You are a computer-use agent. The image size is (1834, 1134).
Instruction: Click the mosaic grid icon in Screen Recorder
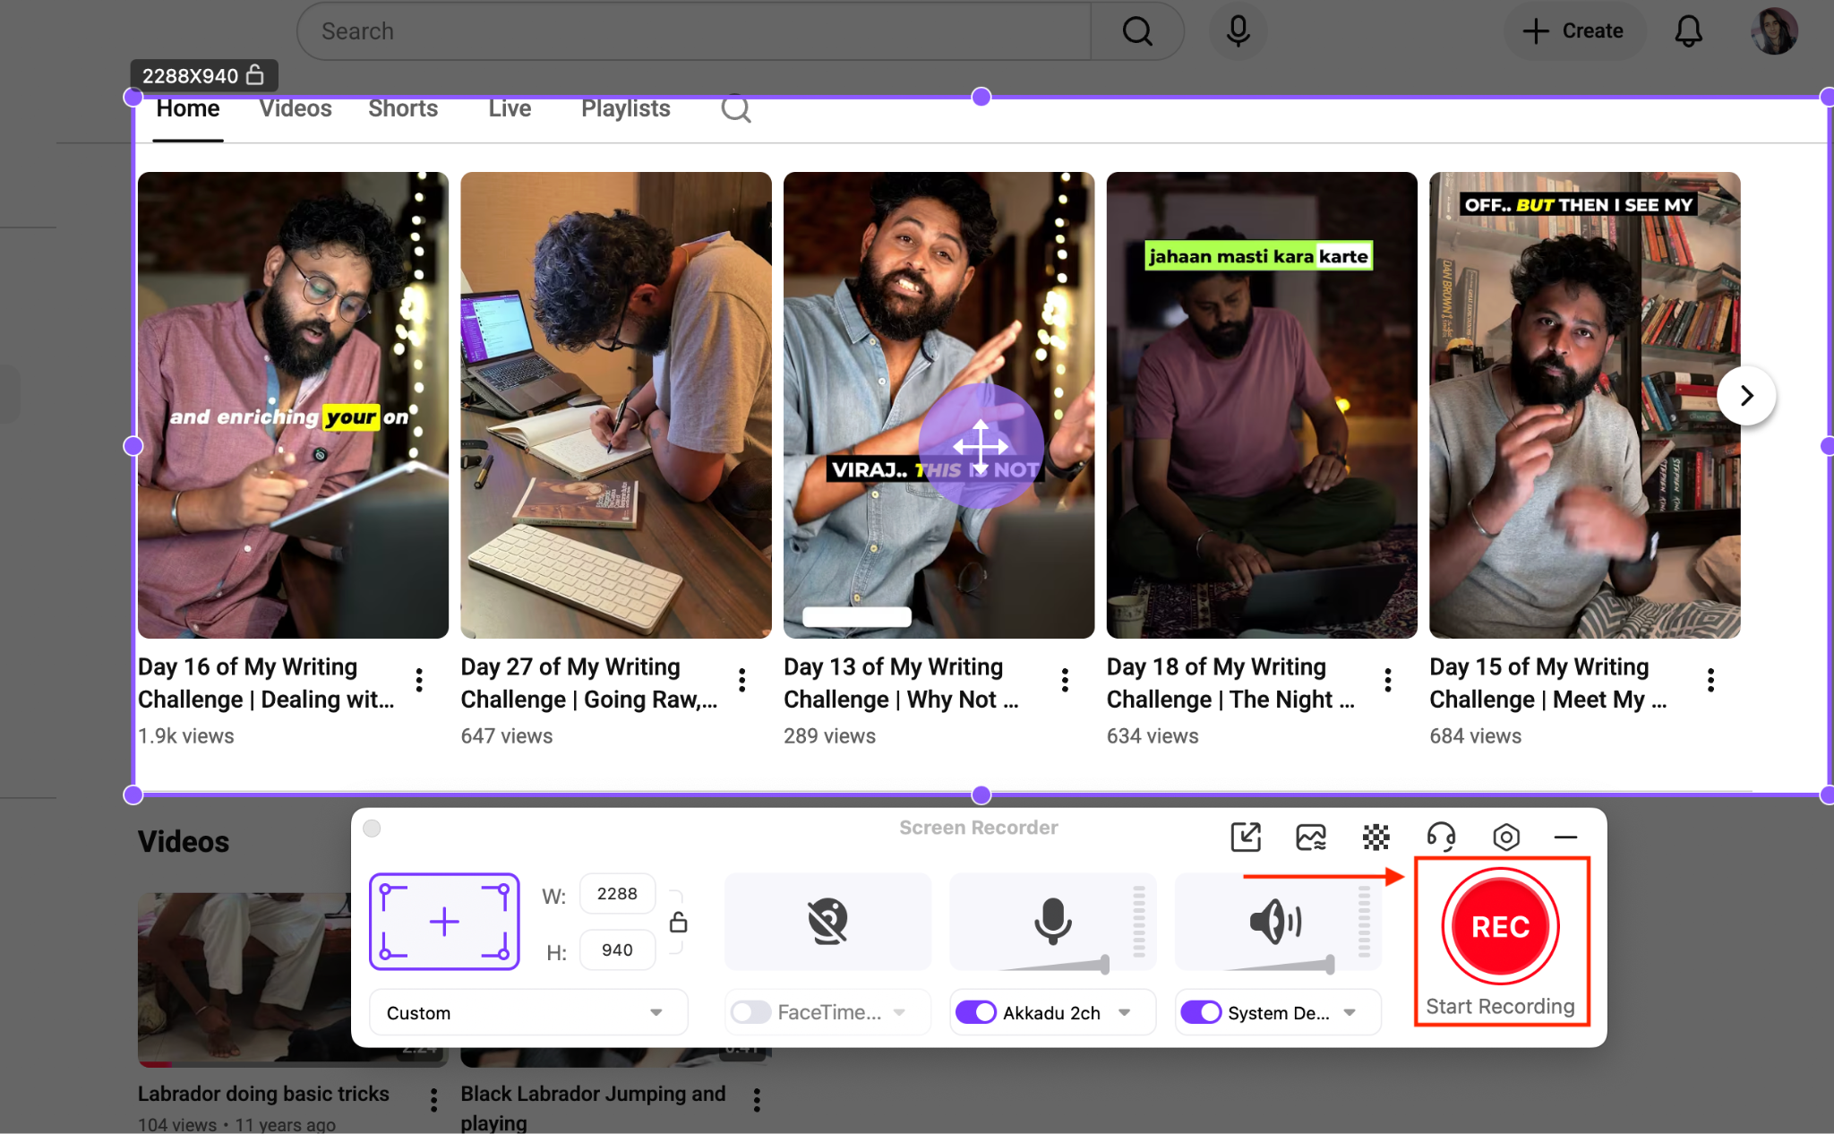1375,838
